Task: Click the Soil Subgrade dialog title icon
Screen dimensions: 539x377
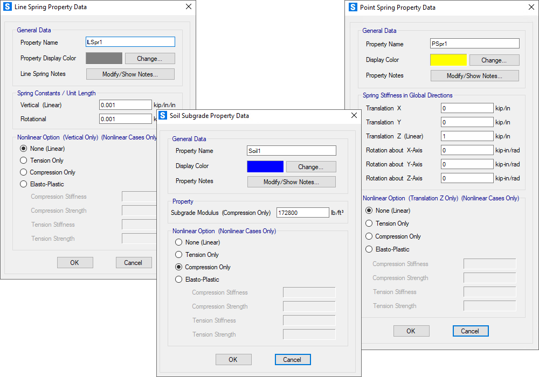Action: 163,116
